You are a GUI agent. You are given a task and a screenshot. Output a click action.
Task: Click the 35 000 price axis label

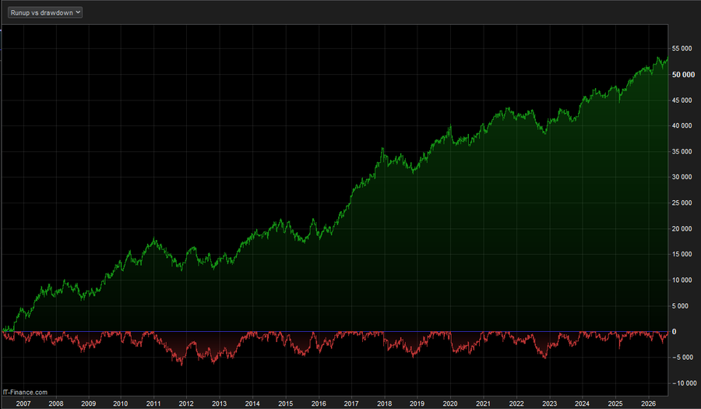pyautogui.click(x=682, y=152)
